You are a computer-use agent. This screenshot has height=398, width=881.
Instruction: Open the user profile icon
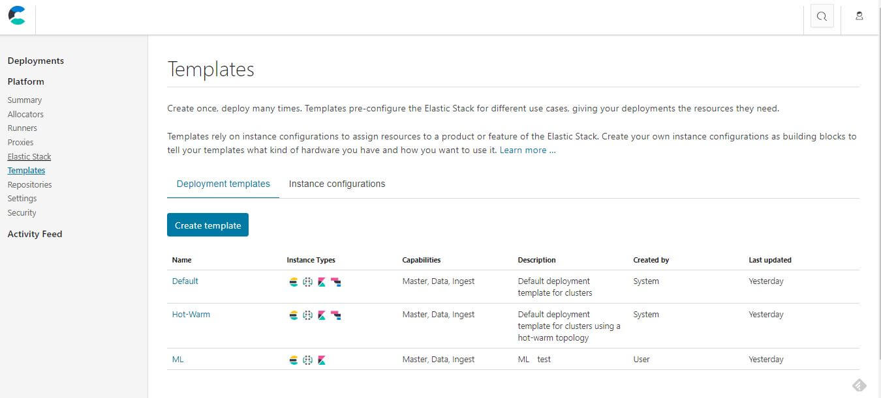coord(859,16)
